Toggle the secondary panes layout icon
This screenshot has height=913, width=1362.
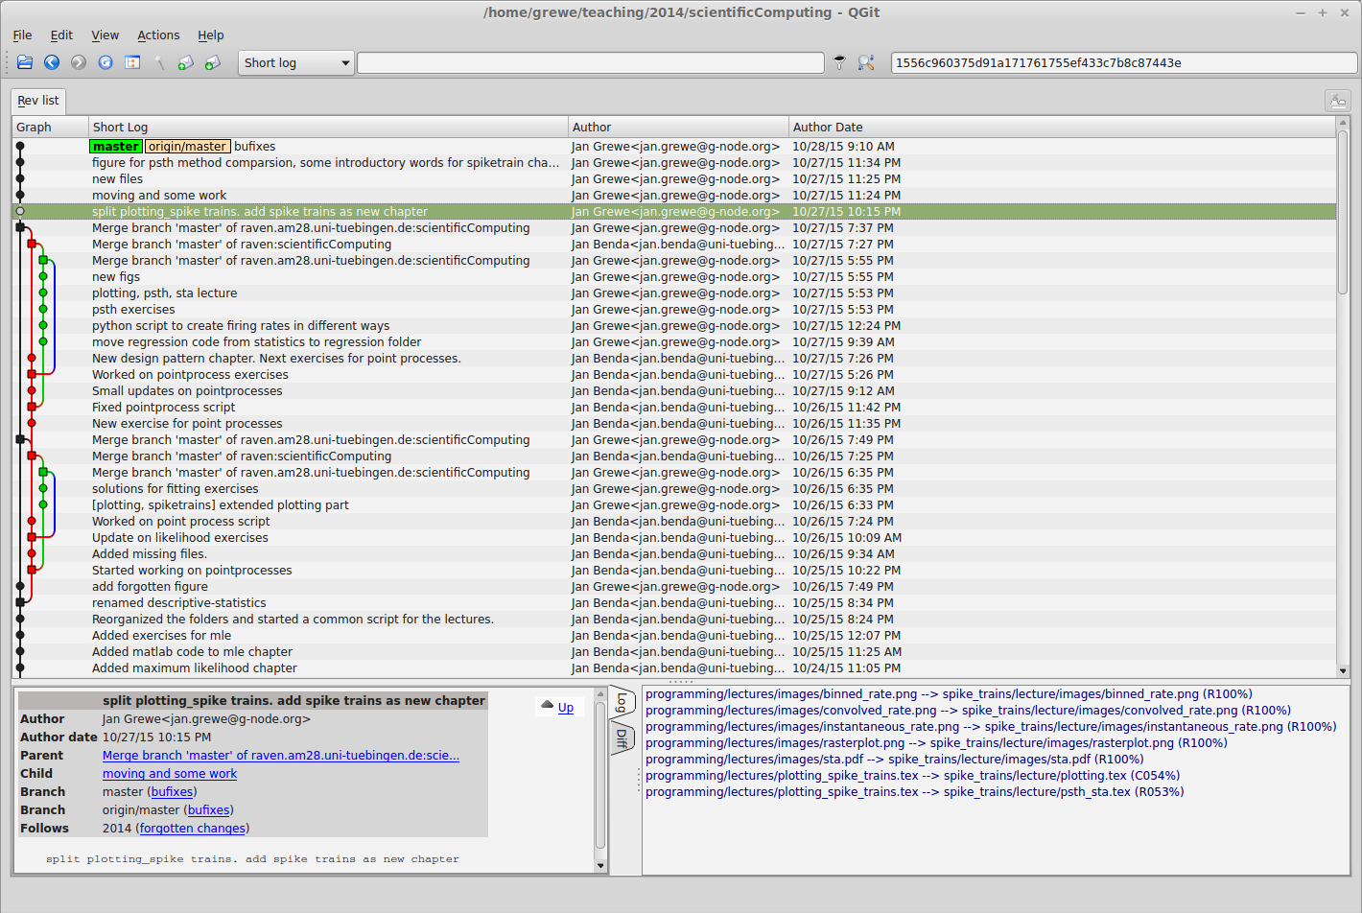click(x=132, y=62)
